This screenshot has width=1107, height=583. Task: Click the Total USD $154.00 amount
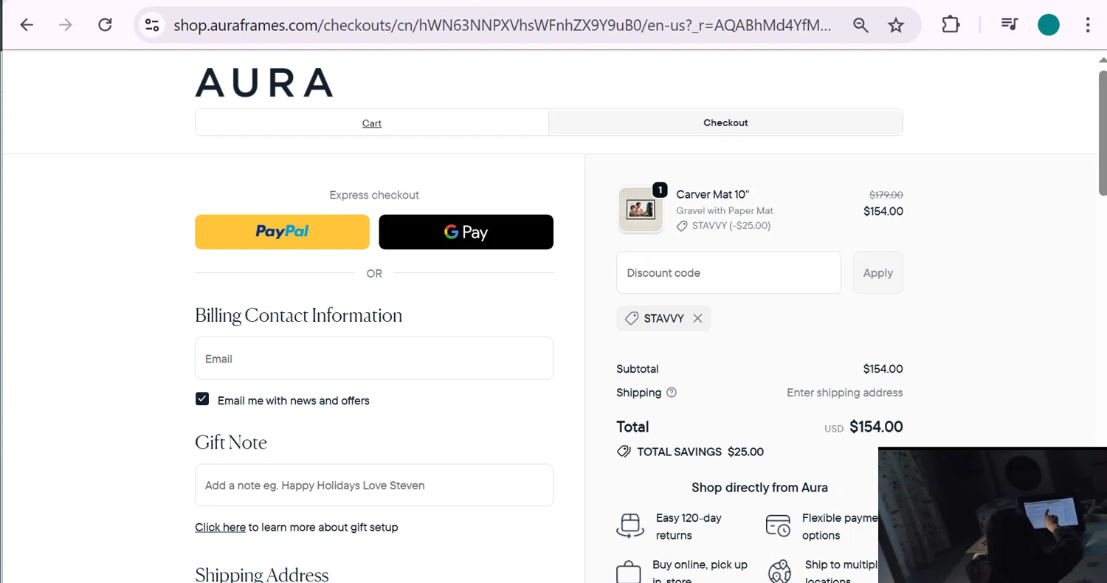pos(875,427)
